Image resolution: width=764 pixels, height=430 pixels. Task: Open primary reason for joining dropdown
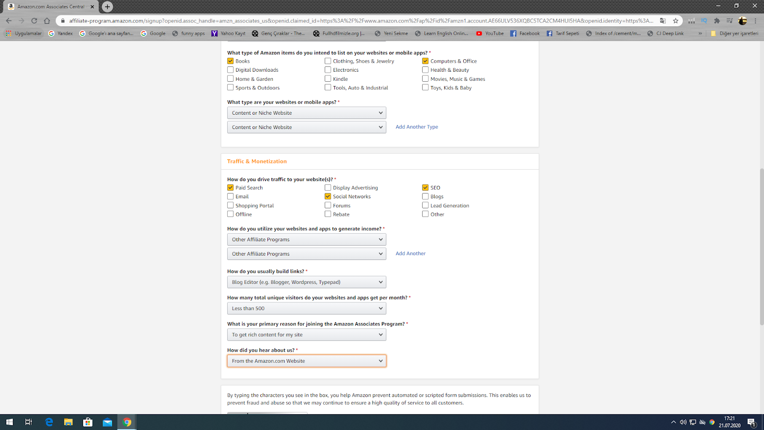(x=307, y=334)
